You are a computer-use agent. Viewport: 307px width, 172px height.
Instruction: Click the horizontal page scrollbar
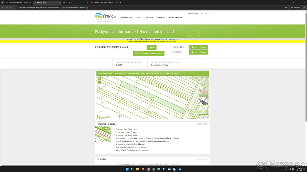tap(153, 165)
